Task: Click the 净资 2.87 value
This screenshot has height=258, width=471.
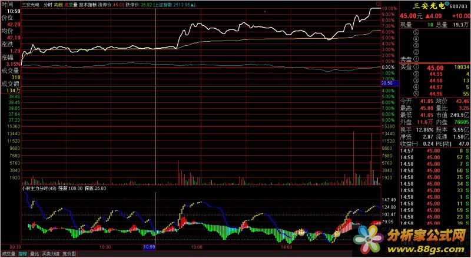Action: [x=428, y=137]
